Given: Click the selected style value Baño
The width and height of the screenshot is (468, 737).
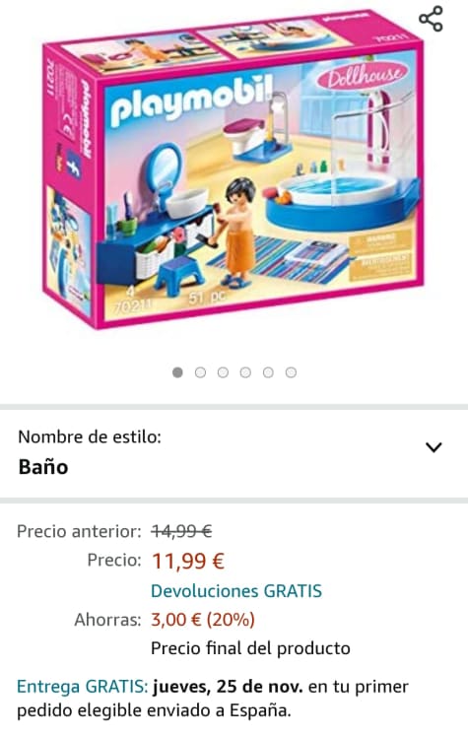Looking at the screenshot, I should tap(43, 467).
